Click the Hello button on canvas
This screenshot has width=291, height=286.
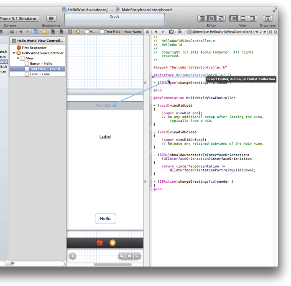tap(105, 219)
